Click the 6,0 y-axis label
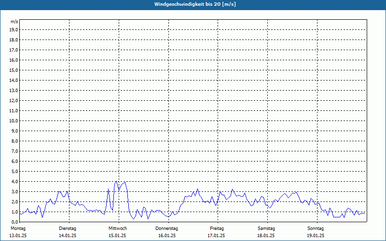Viewport: 386px width, 241px height. (14, 161)
